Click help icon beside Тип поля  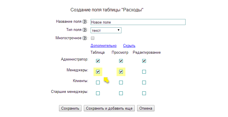coord(84,30)
